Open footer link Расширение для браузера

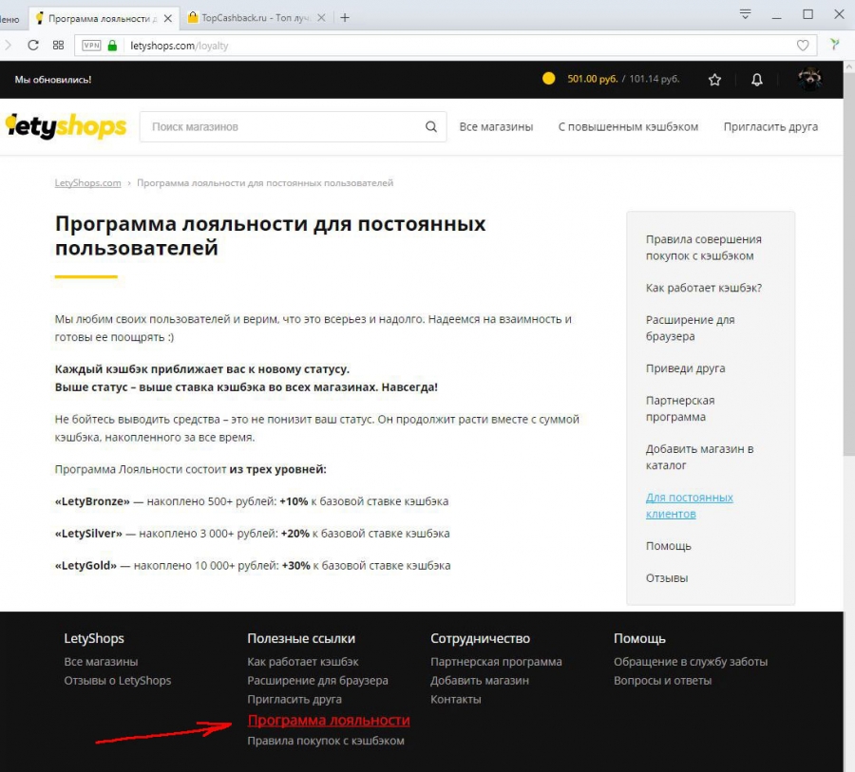(x=317, y=681)
